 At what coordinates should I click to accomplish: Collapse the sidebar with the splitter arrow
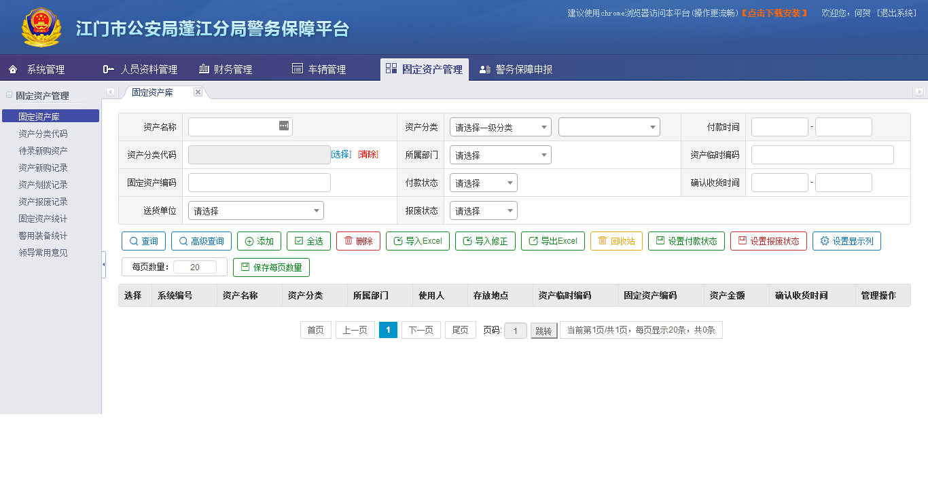coord(104,265)
